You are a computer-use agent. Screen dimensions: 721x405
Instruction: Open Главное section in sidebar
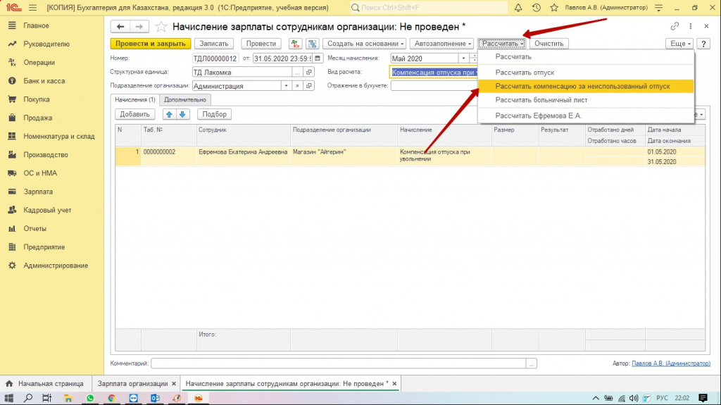click(37, 26)
